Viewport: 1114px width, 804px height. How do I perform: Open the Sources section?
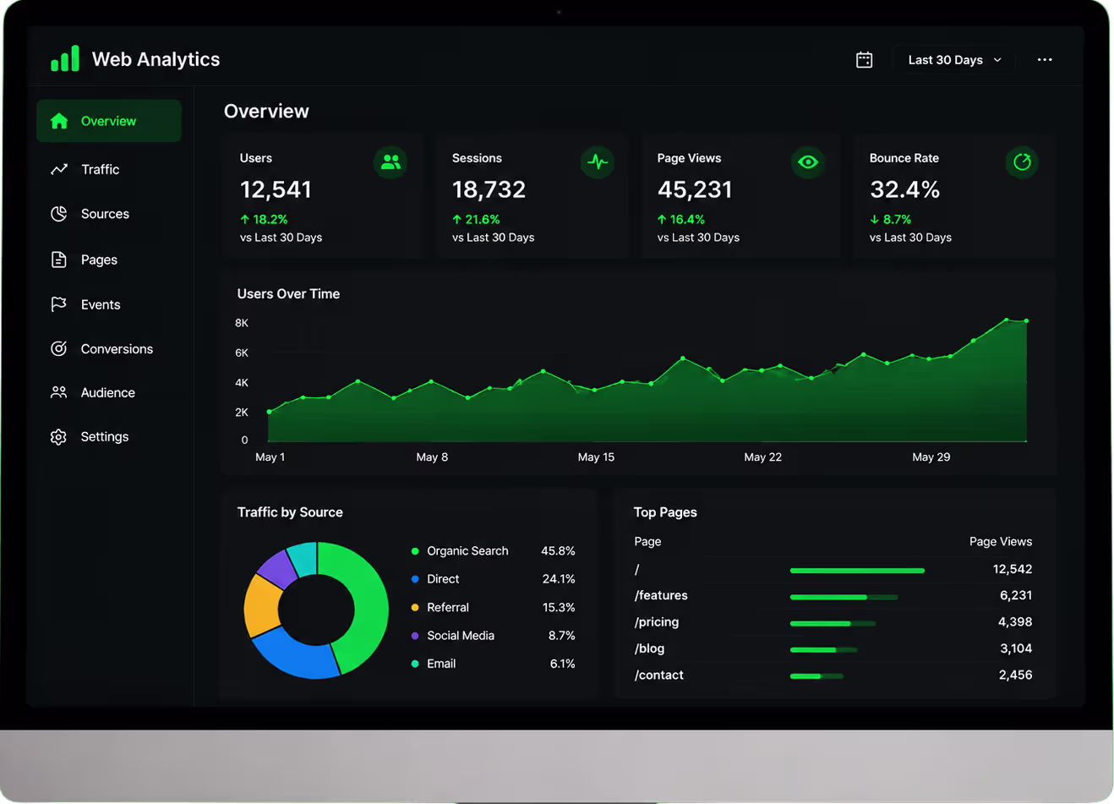105,214
